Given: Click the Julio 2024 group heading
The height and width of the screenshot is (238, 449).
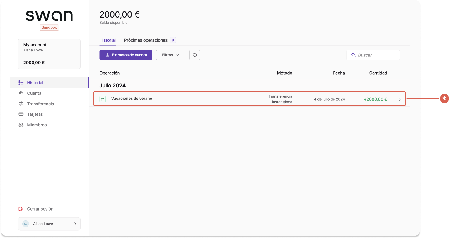Looking at the screenshot, I should pyautogui.click(x=112, y=86).
